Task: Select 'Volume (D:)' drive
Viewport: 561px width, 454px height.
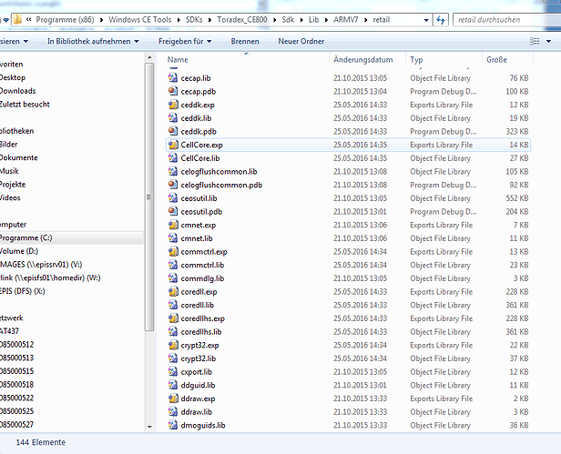Action: (x=19, y=251)
